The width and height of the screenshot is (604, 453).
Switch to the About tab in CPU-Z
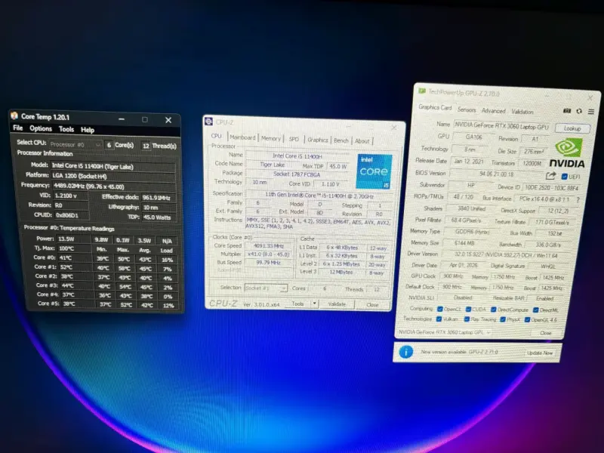pos(362,141)
